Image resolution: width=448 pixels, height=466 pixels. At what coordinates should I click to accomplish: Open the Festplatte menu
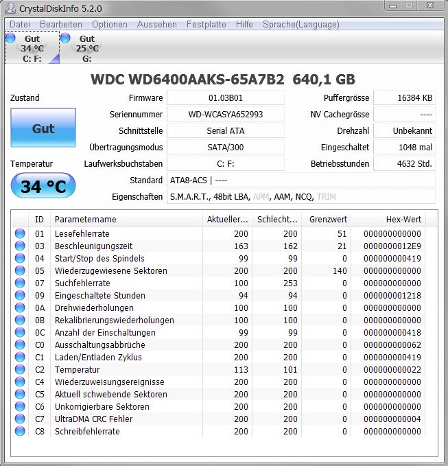(x=207, y=25)
